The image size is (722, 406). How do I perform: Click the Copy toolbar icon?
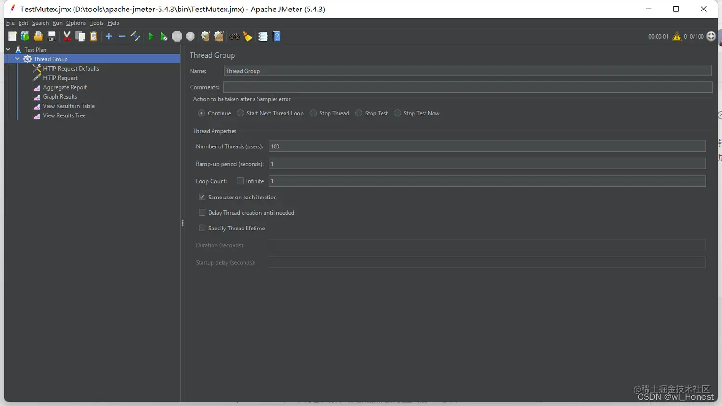[80, 36]
